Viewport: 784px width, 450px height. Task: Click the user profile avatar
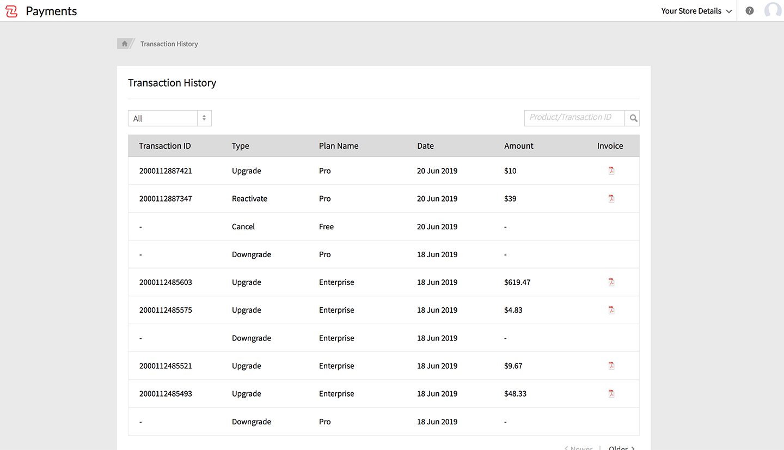pyautogui.click(x=773, y=10)
